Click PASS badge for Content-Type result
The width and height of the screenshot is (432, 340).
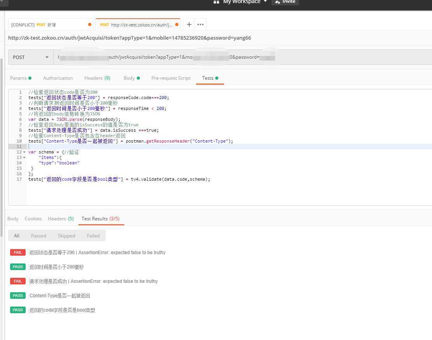click(17, 295)
